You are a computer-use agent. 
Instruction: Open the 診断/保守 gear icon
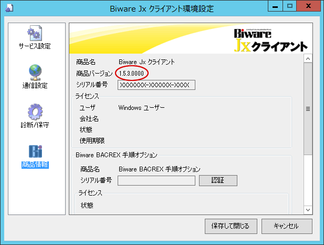pyautogui.click(x=35, y=112)
